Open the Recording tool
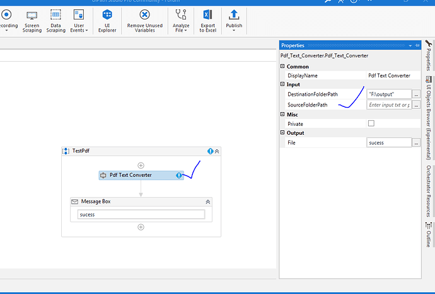The width and height of the screenshot is (435, 294). click(8, 20)
